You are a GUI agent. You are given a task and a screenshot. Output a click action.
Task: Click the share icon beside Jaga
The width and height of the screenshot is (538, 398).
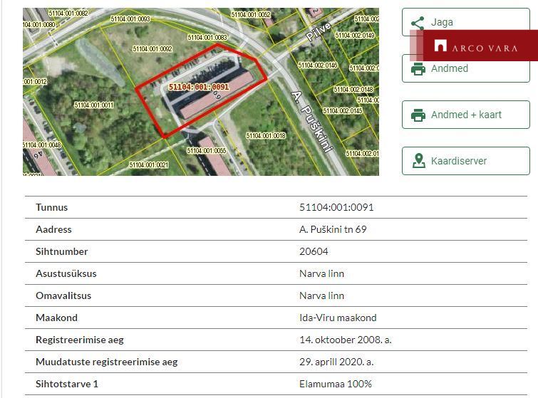[418, 23]
